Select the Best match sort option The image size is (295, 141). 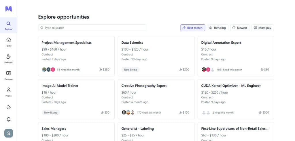click(x=193, y=28)
